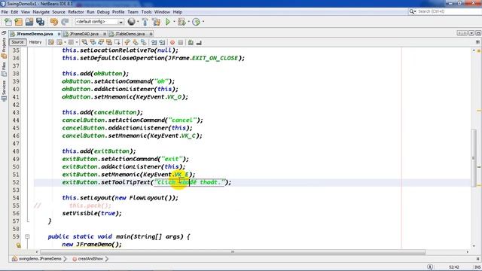The image size is (482, 271).
Task: Open the dropdown arrow next to Profile Project
Action: (203, 22)
